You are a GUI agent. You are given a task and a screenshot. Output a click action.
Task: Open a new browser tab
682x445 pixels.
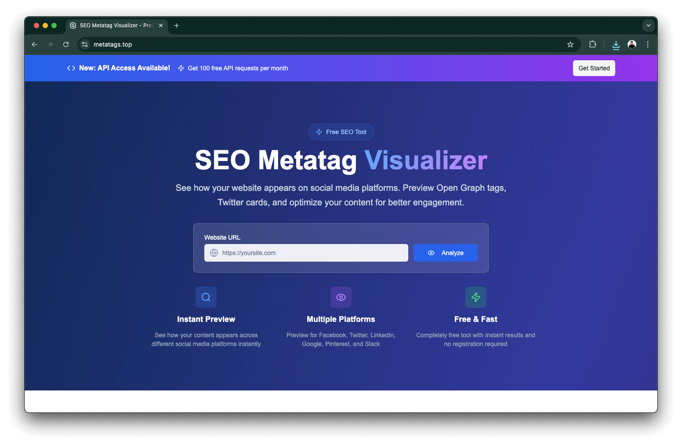pos(177,26)
